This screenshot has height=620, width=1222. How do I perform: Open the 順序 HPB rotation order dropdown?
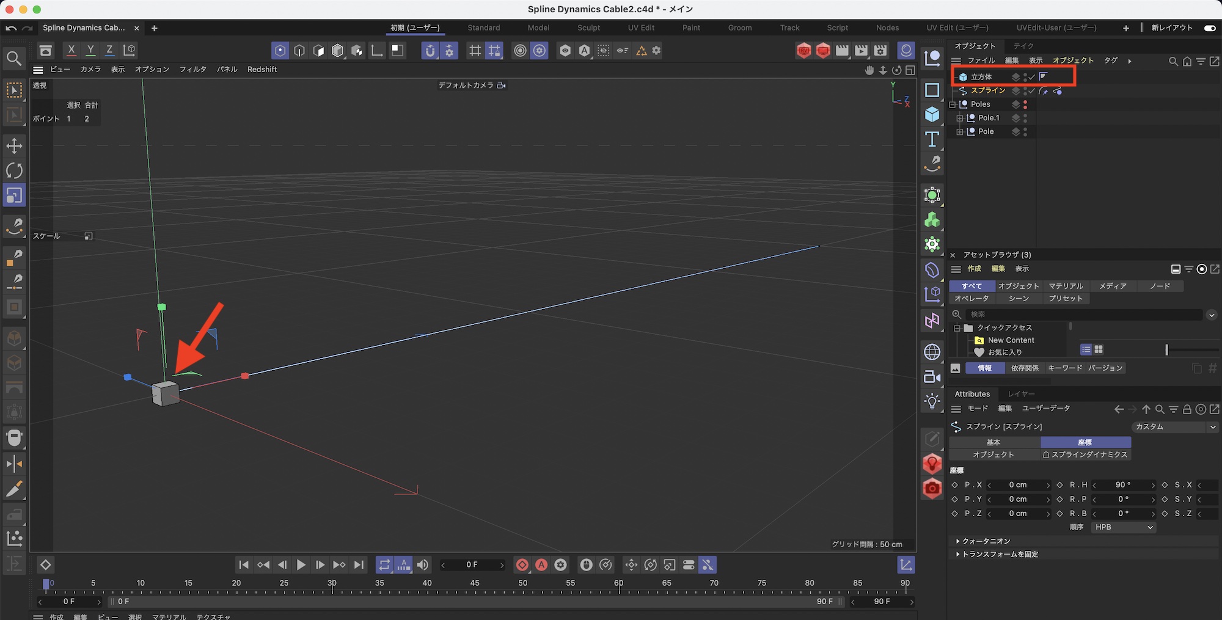(x=1123, y=527)
